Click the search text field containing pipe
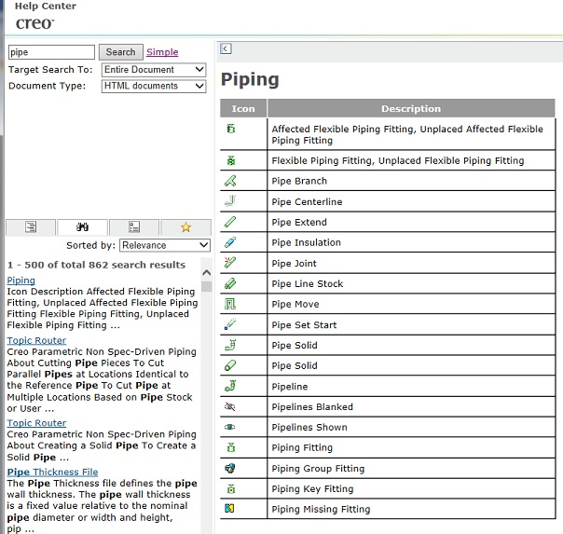563x534 pixels. (51, 52)
